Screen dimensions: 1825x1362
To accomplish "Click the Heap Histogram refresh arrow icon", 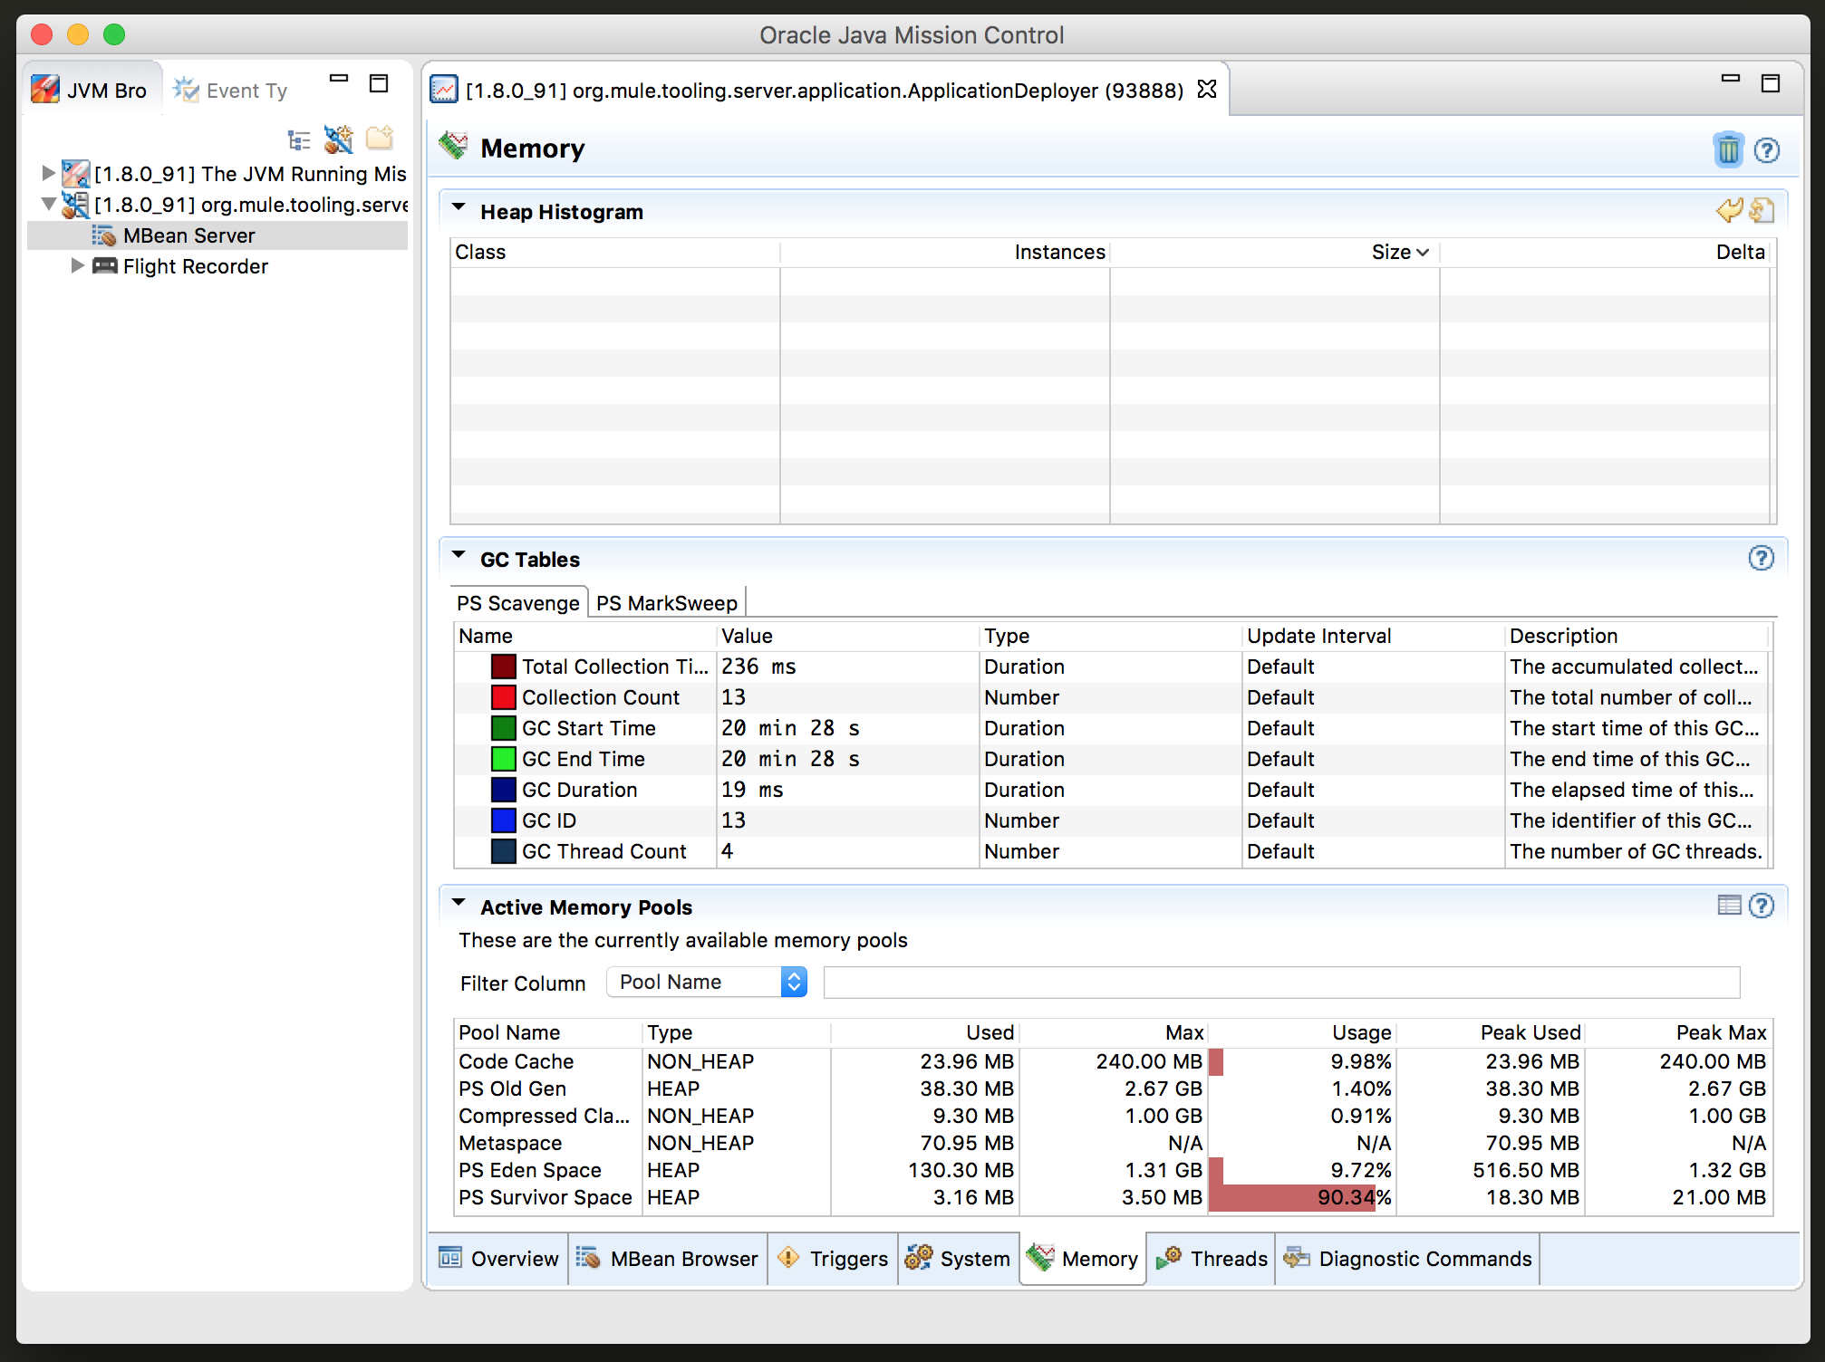I will (1729, 210).
